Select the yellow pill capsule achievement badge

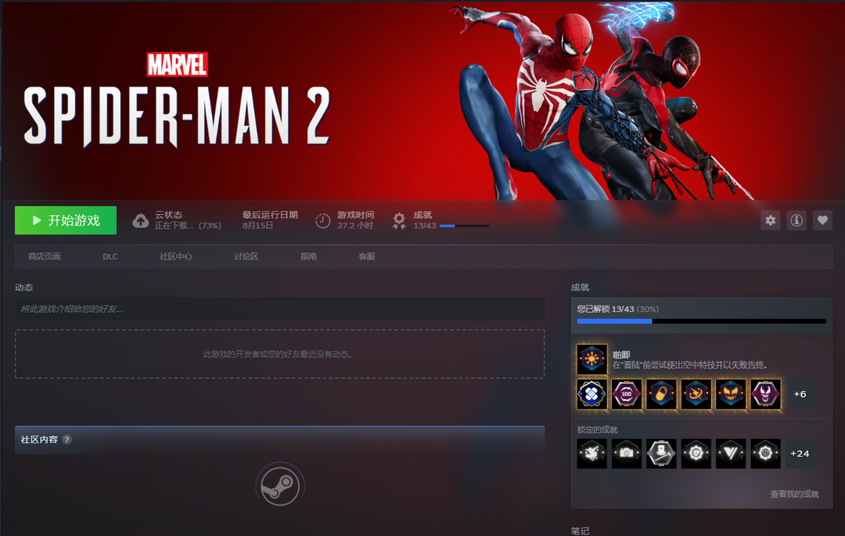[x=661, y=394]
